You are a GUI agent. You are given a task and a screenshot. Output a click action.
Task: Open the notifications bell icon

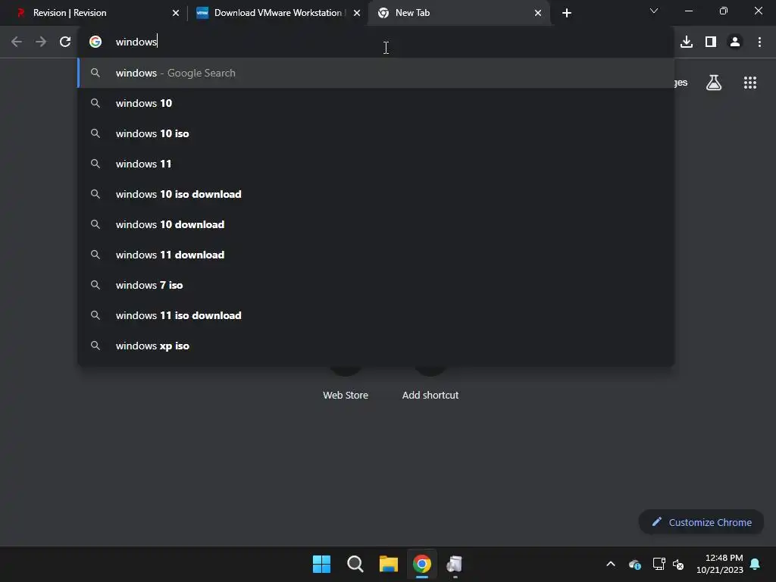click(755, 564)
